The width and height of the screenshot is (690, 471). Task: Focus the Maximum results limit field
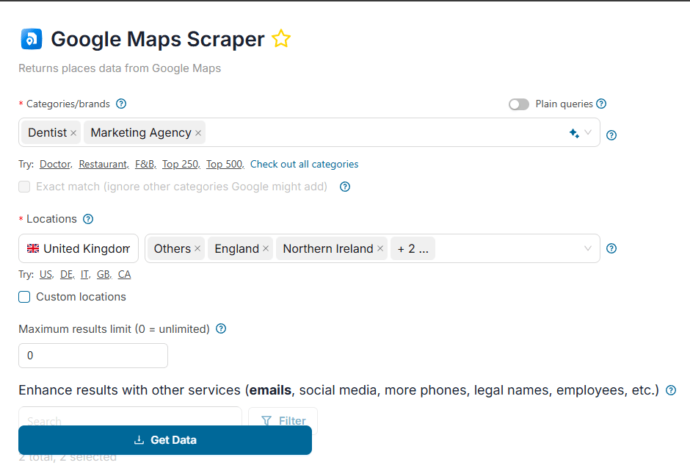93,356
